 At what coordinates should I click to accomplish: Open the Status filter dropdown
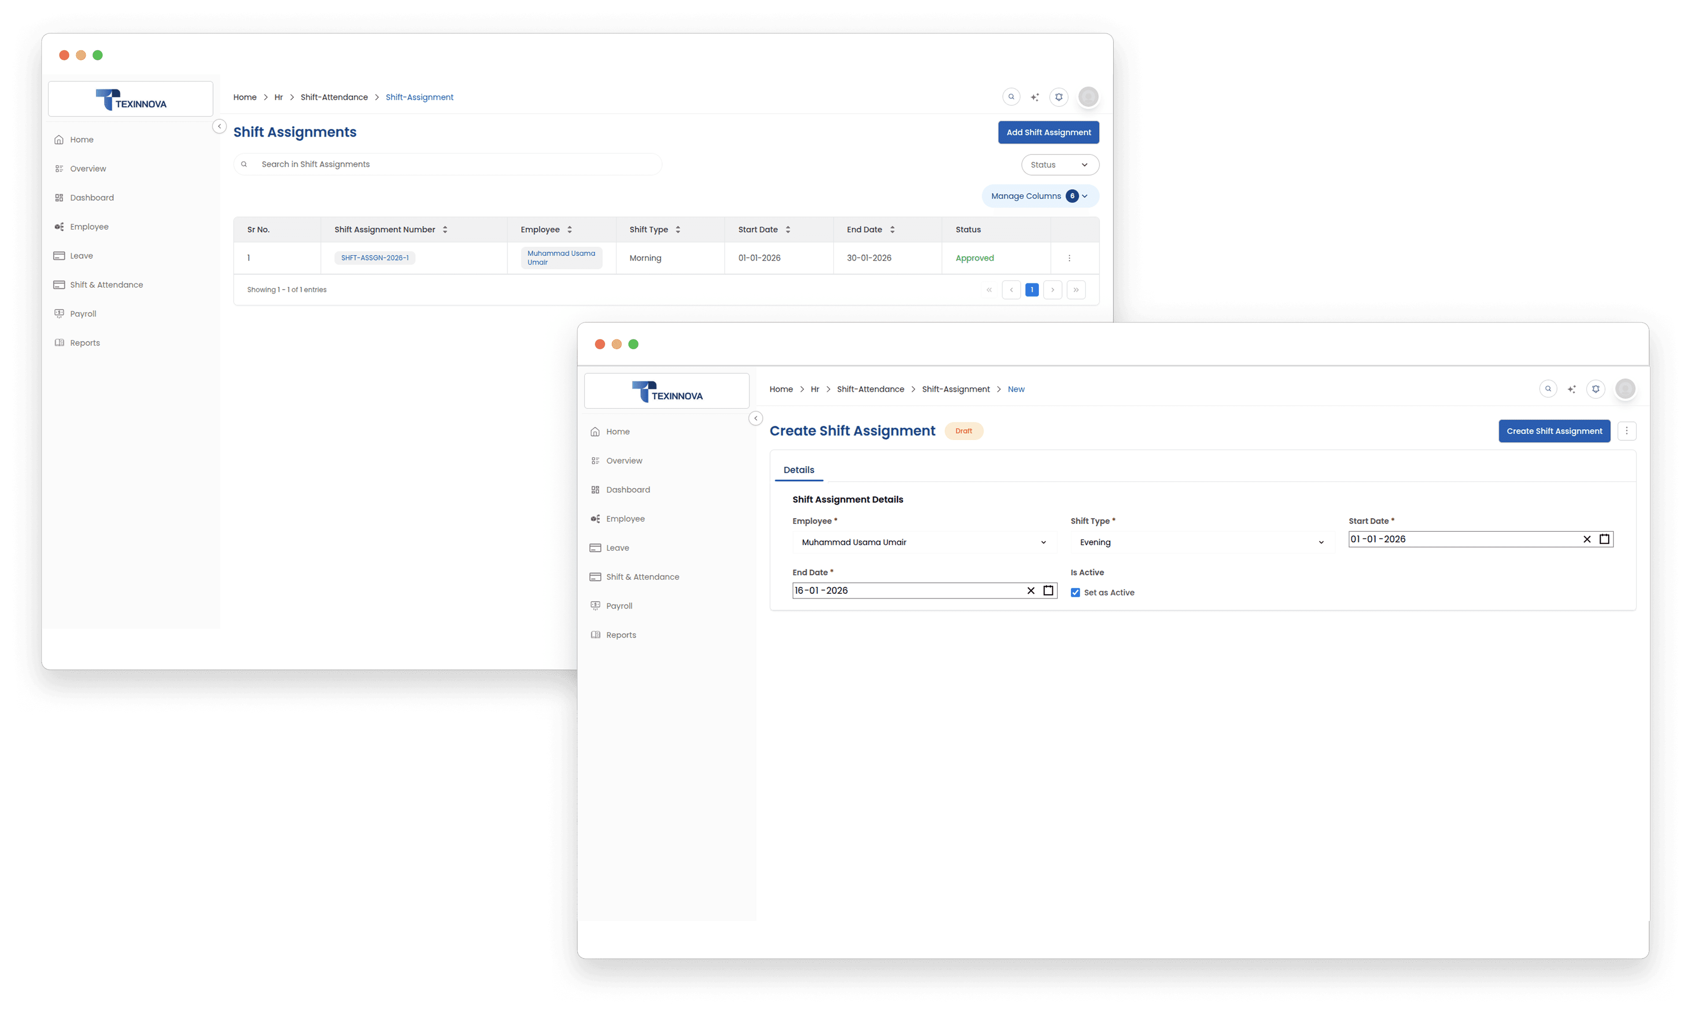1060,165
